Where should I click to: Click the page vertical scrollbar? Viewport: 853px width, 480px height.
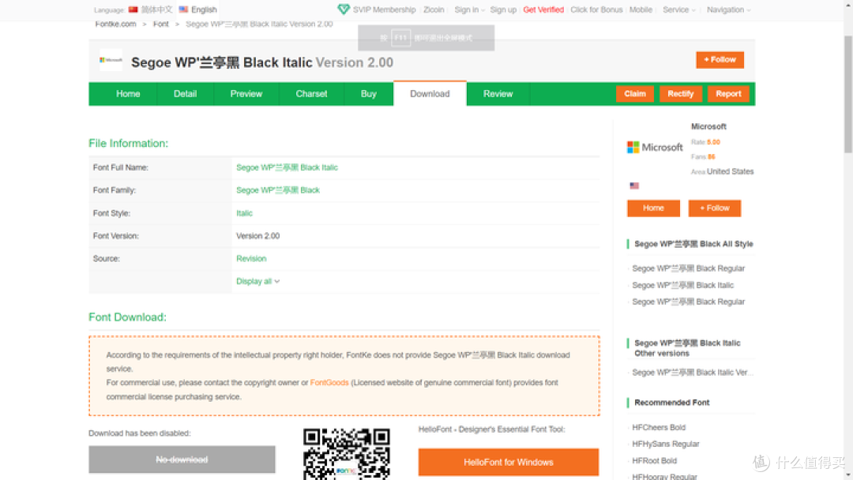pyautogui.click(x=848, y=93)
